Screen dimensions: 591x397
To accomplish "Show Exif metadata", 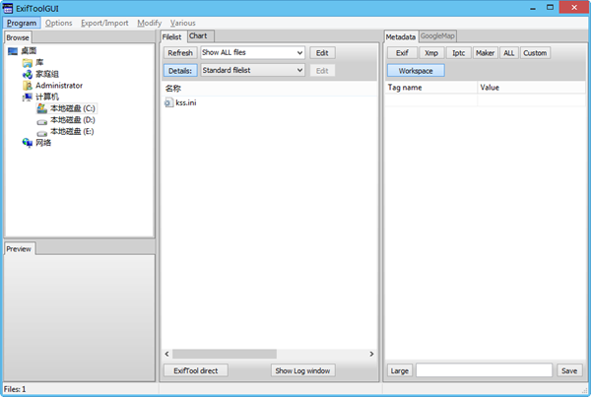I will [x=402, y=53].
